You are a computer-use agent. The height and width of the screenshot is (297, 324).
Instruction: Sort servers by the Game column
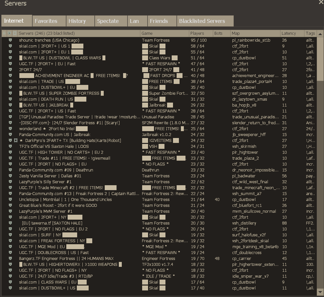pyautogui.click(x=164, y=33)
